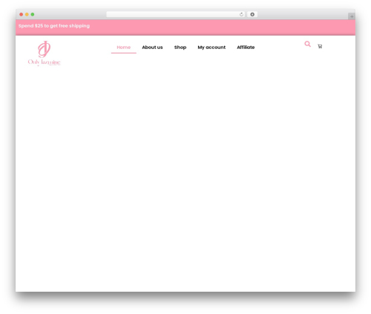Open the About us page
The width and height of the screenshot is (371, 314).
(152, 48)
